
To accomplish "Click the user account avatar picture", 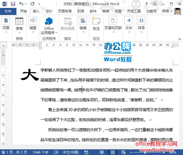I will click(x=178, y=11).
